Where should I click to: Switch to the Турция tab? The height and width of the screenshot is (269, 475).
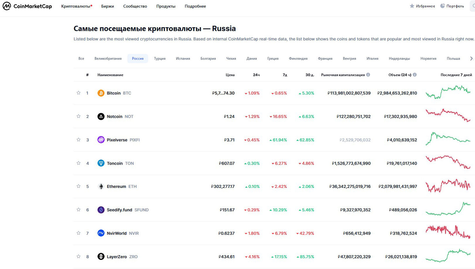point(160,59)
